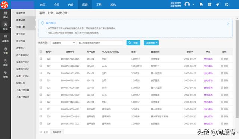Open the 工具 top menu

[x=99, y=4]
